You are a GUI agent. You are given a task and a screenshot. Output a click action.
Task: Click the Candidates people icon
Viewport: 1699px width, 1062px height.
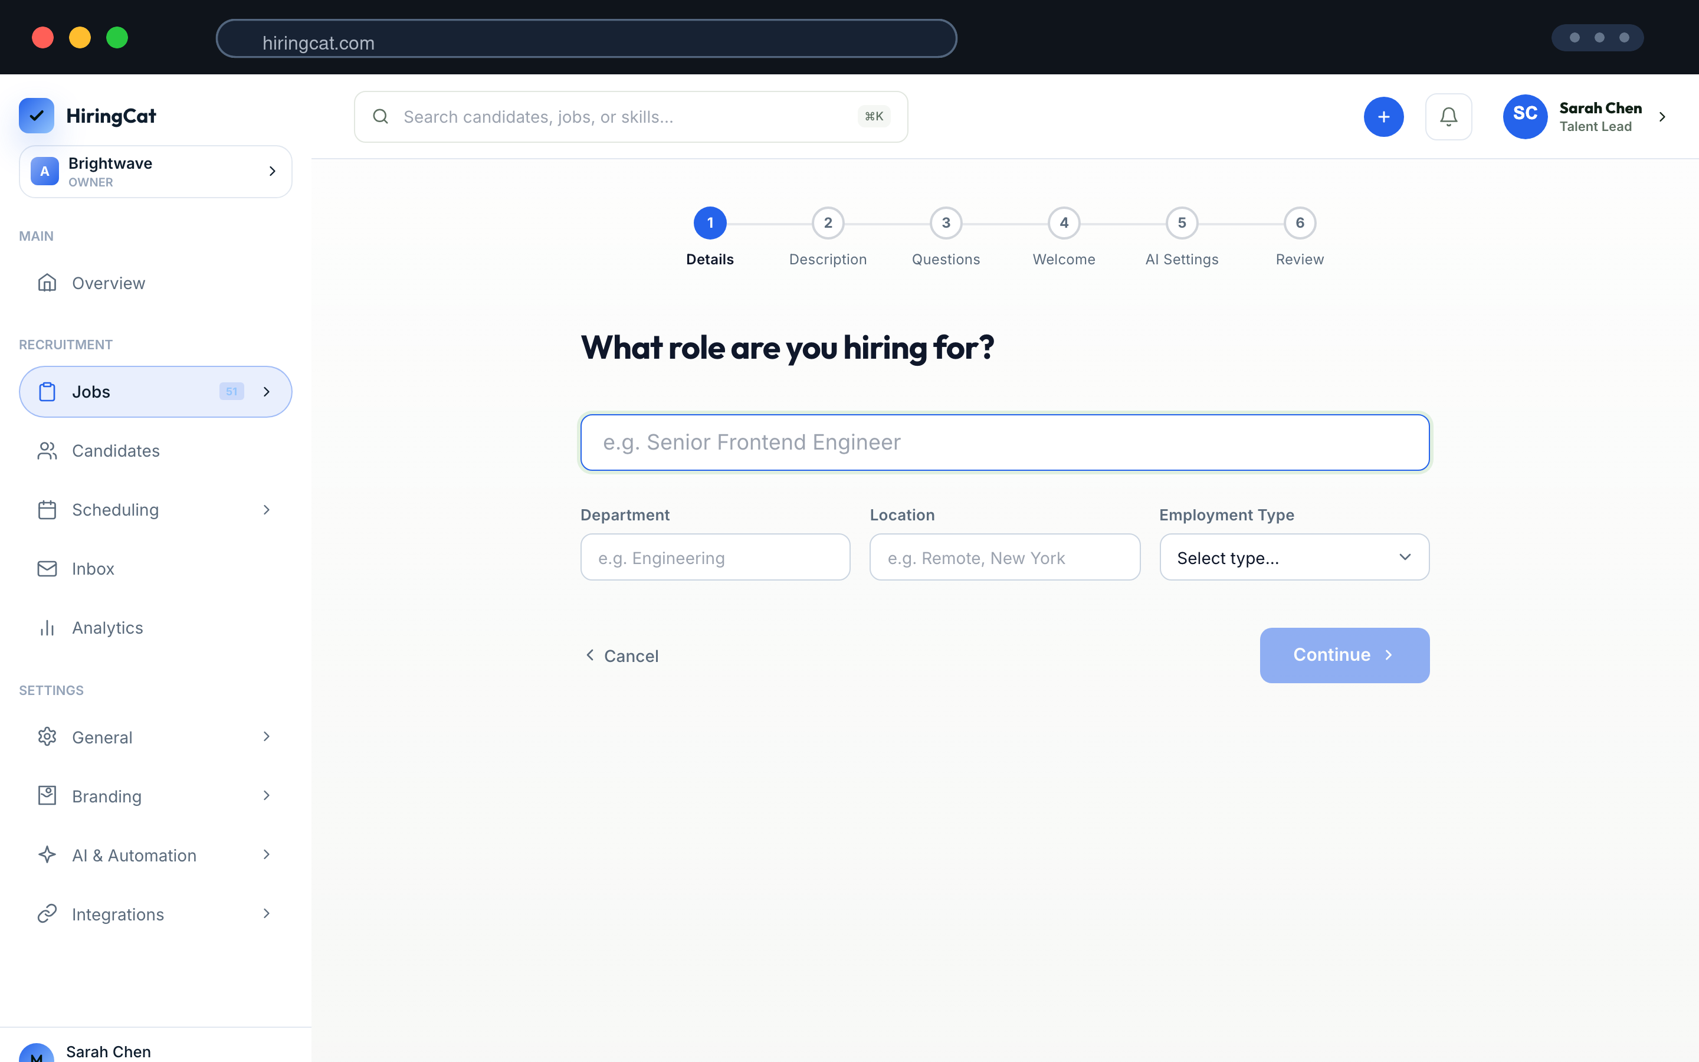[47, 451]
